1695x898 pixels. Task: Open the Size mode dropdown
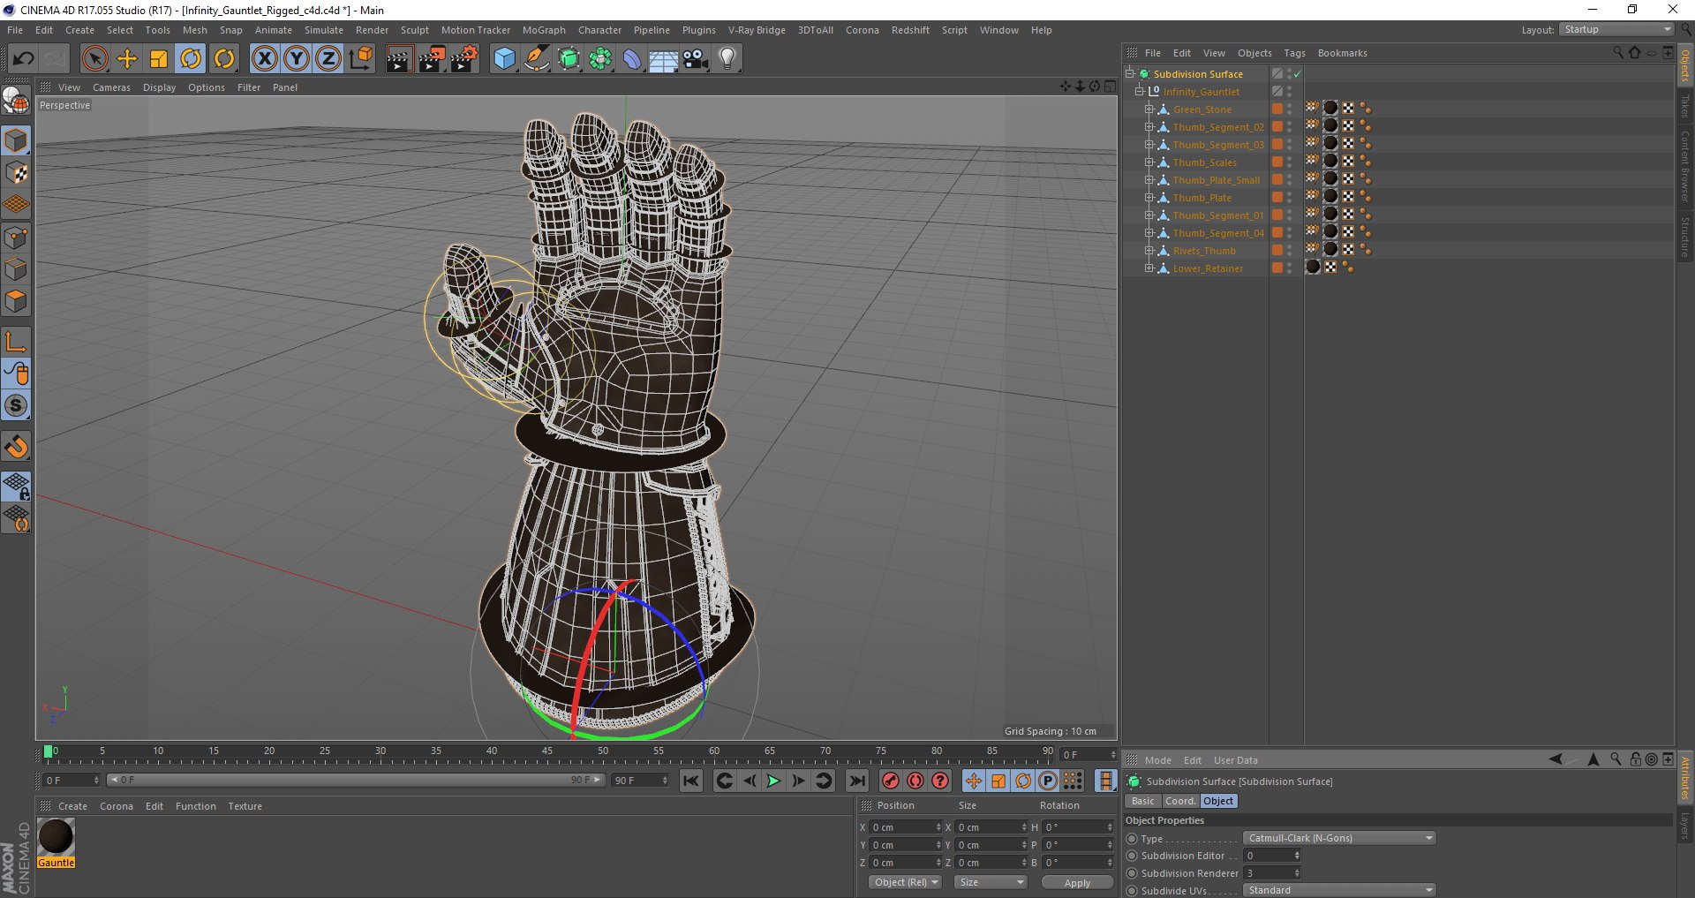pyautogui.click(x=991, y=883)
